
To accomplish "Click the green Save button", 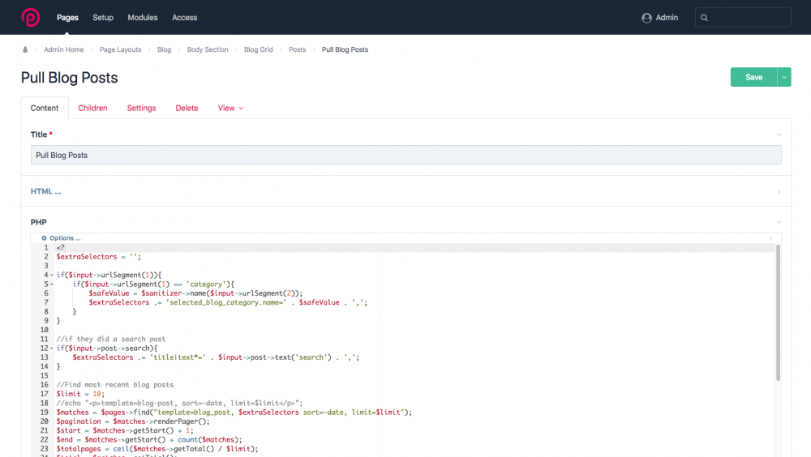I will pyautogui.click(x=753, y=77).
